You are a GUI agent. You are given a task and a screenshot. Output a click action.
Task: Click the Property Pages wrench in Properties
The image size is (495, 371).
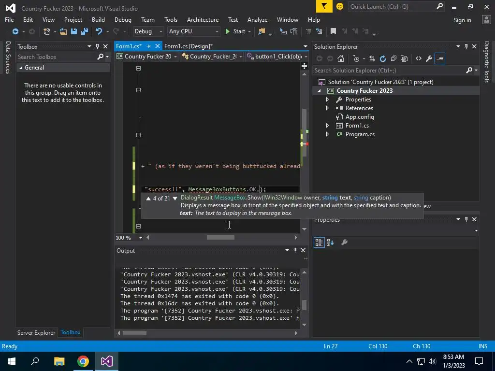click(x=344, y=243)
